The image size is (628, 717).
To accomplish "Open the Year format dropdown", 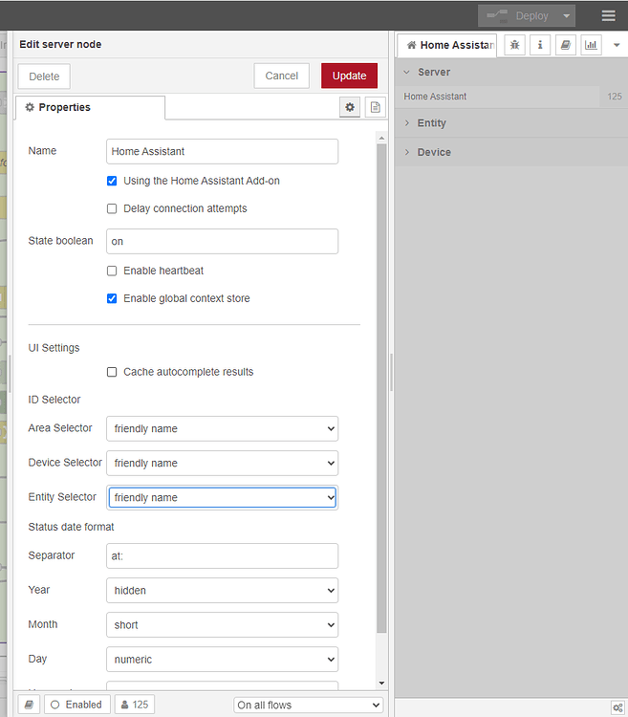I will [x=222, y=591].
